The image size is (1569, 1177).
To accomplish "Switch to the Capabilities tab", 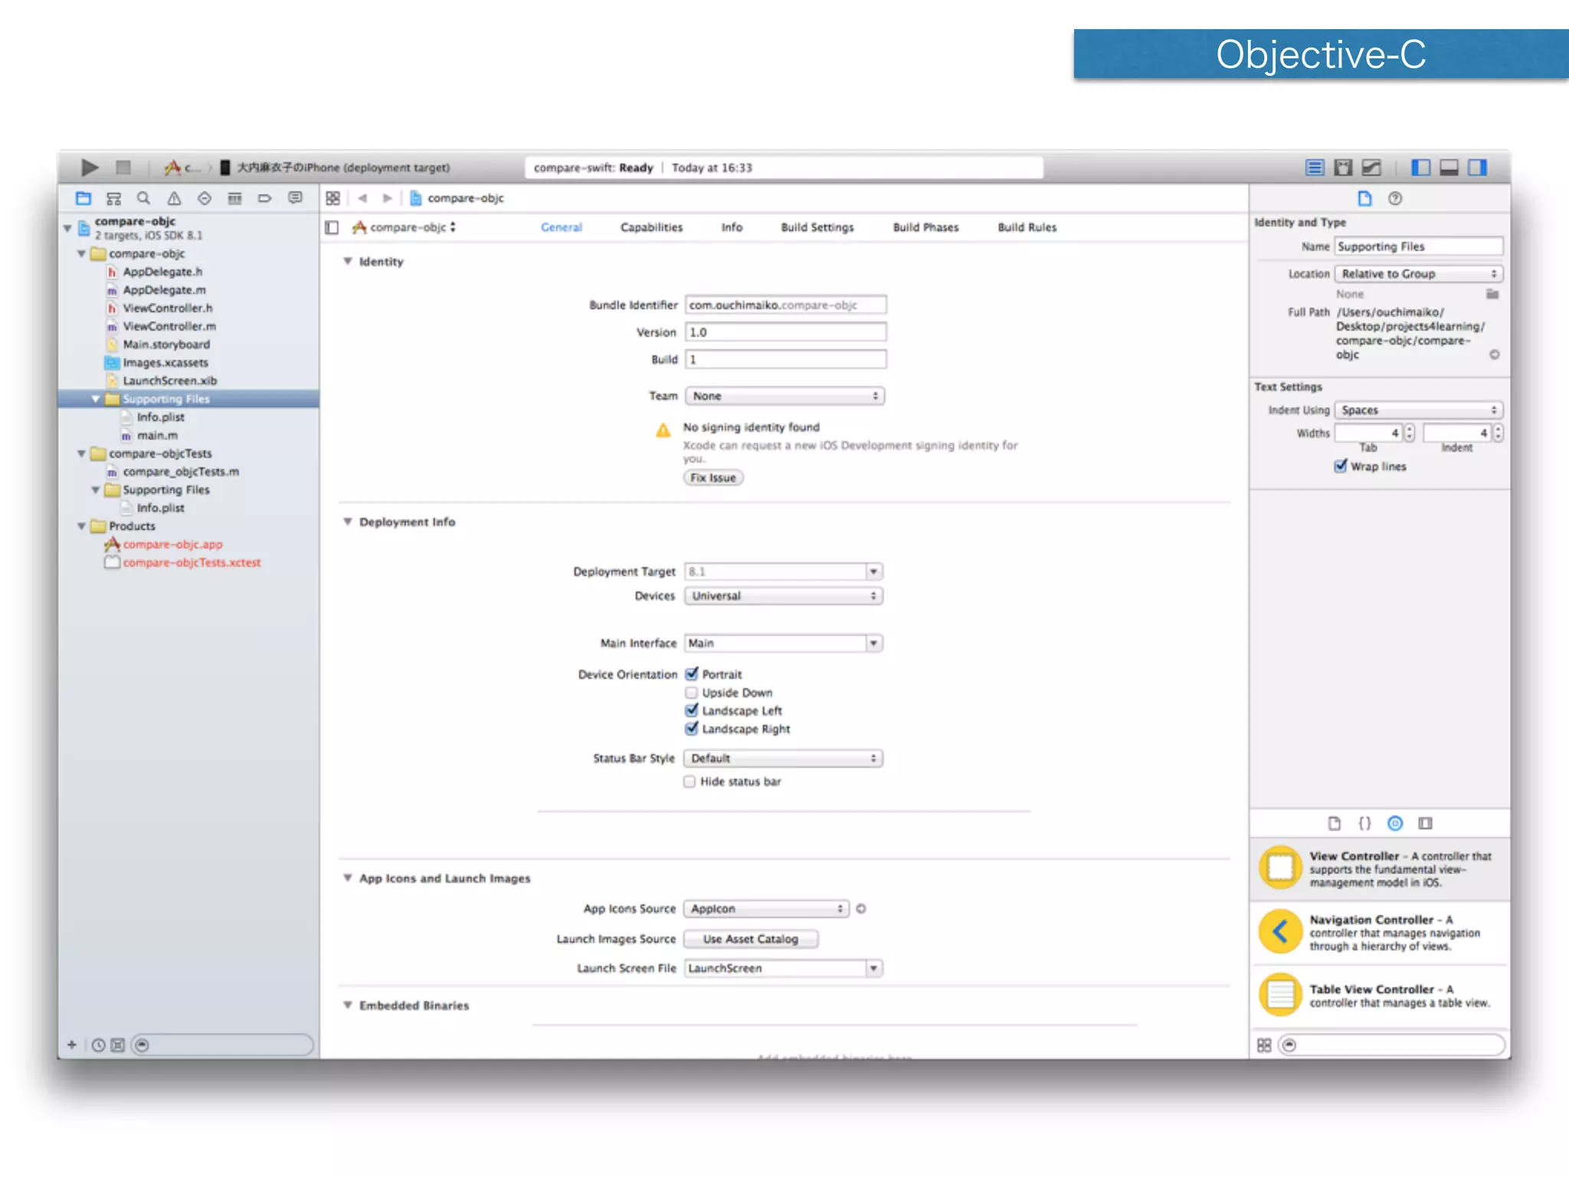I will 651,228.
